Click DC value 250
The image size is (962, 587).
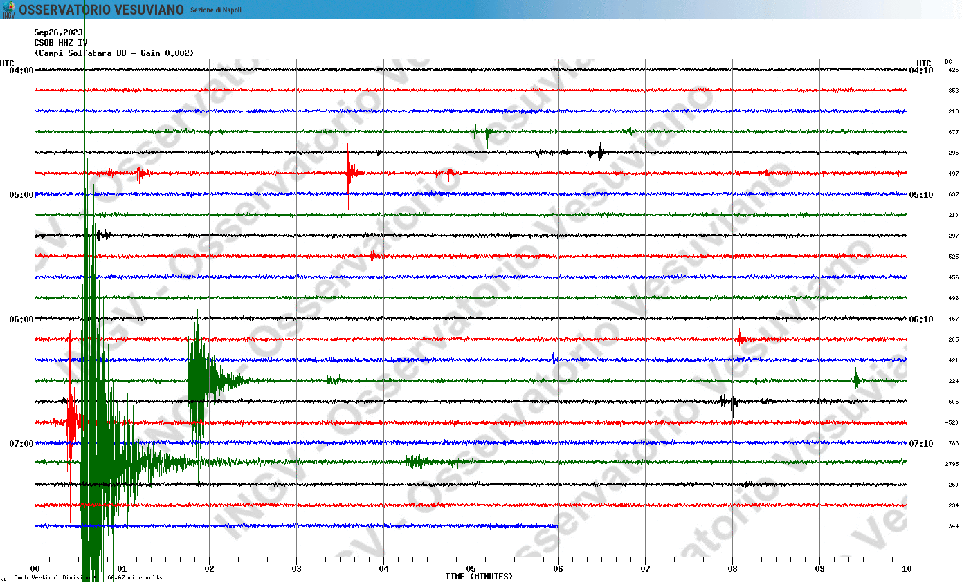(954, 485)
